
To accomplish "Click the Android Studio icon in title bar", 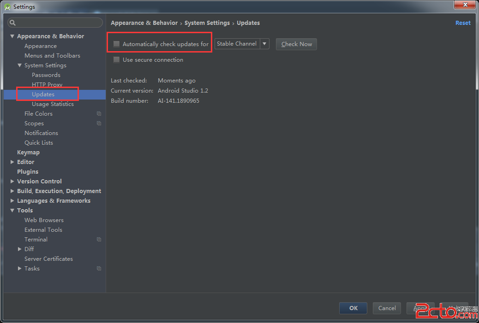I will (7, 7).
